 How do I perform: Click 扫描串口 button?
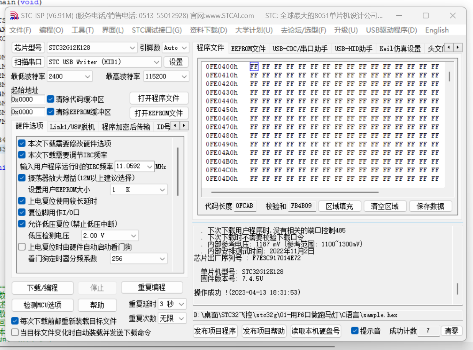[28, 62]
